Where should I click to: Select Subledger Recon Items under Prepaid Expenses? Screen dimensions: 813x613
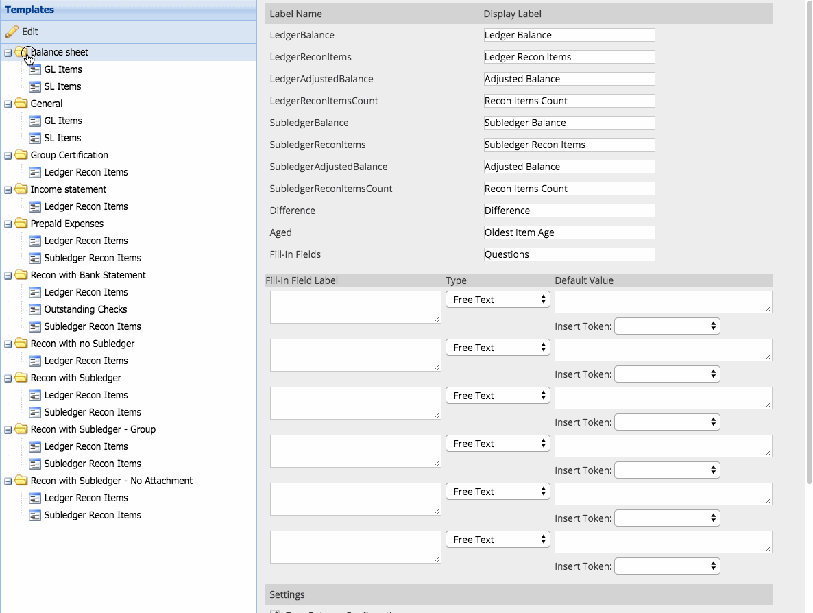click(93, 258)
